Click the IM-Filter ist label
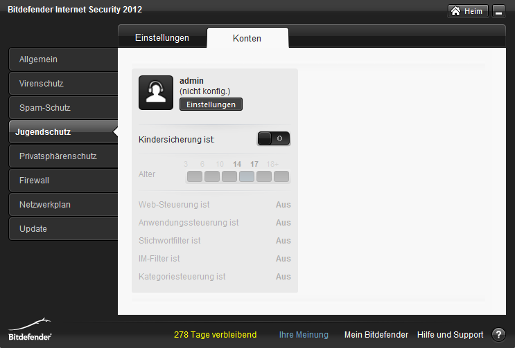 (x=159, y=259)
